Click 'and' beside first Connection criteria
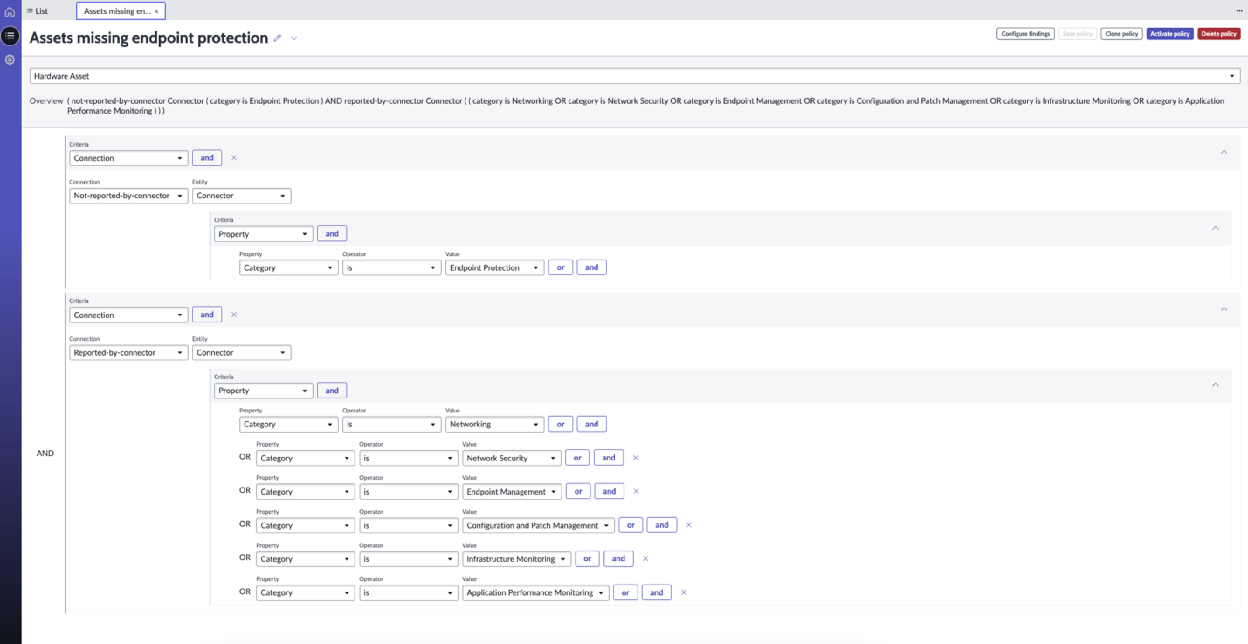1248x644 pixels. pyautogui.click(x=207, y=158)
